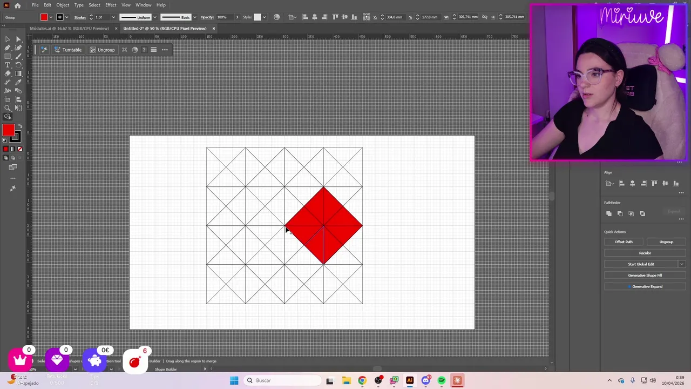Select the Zoom magnifier tool
This screenshot has height=389, width=691.
tap(8, 108)
